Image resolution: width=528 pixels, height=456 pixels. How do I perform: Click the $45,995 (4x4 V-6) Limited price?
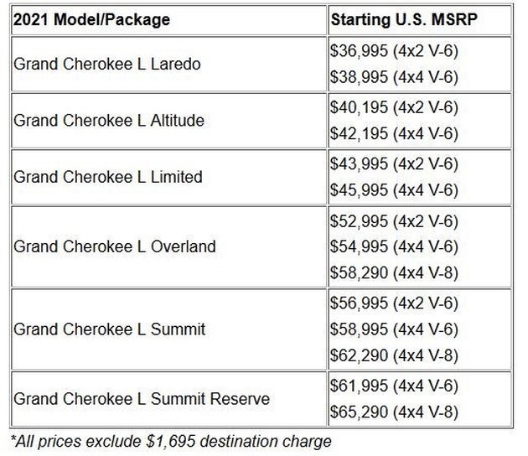click(x=394, y=190)
